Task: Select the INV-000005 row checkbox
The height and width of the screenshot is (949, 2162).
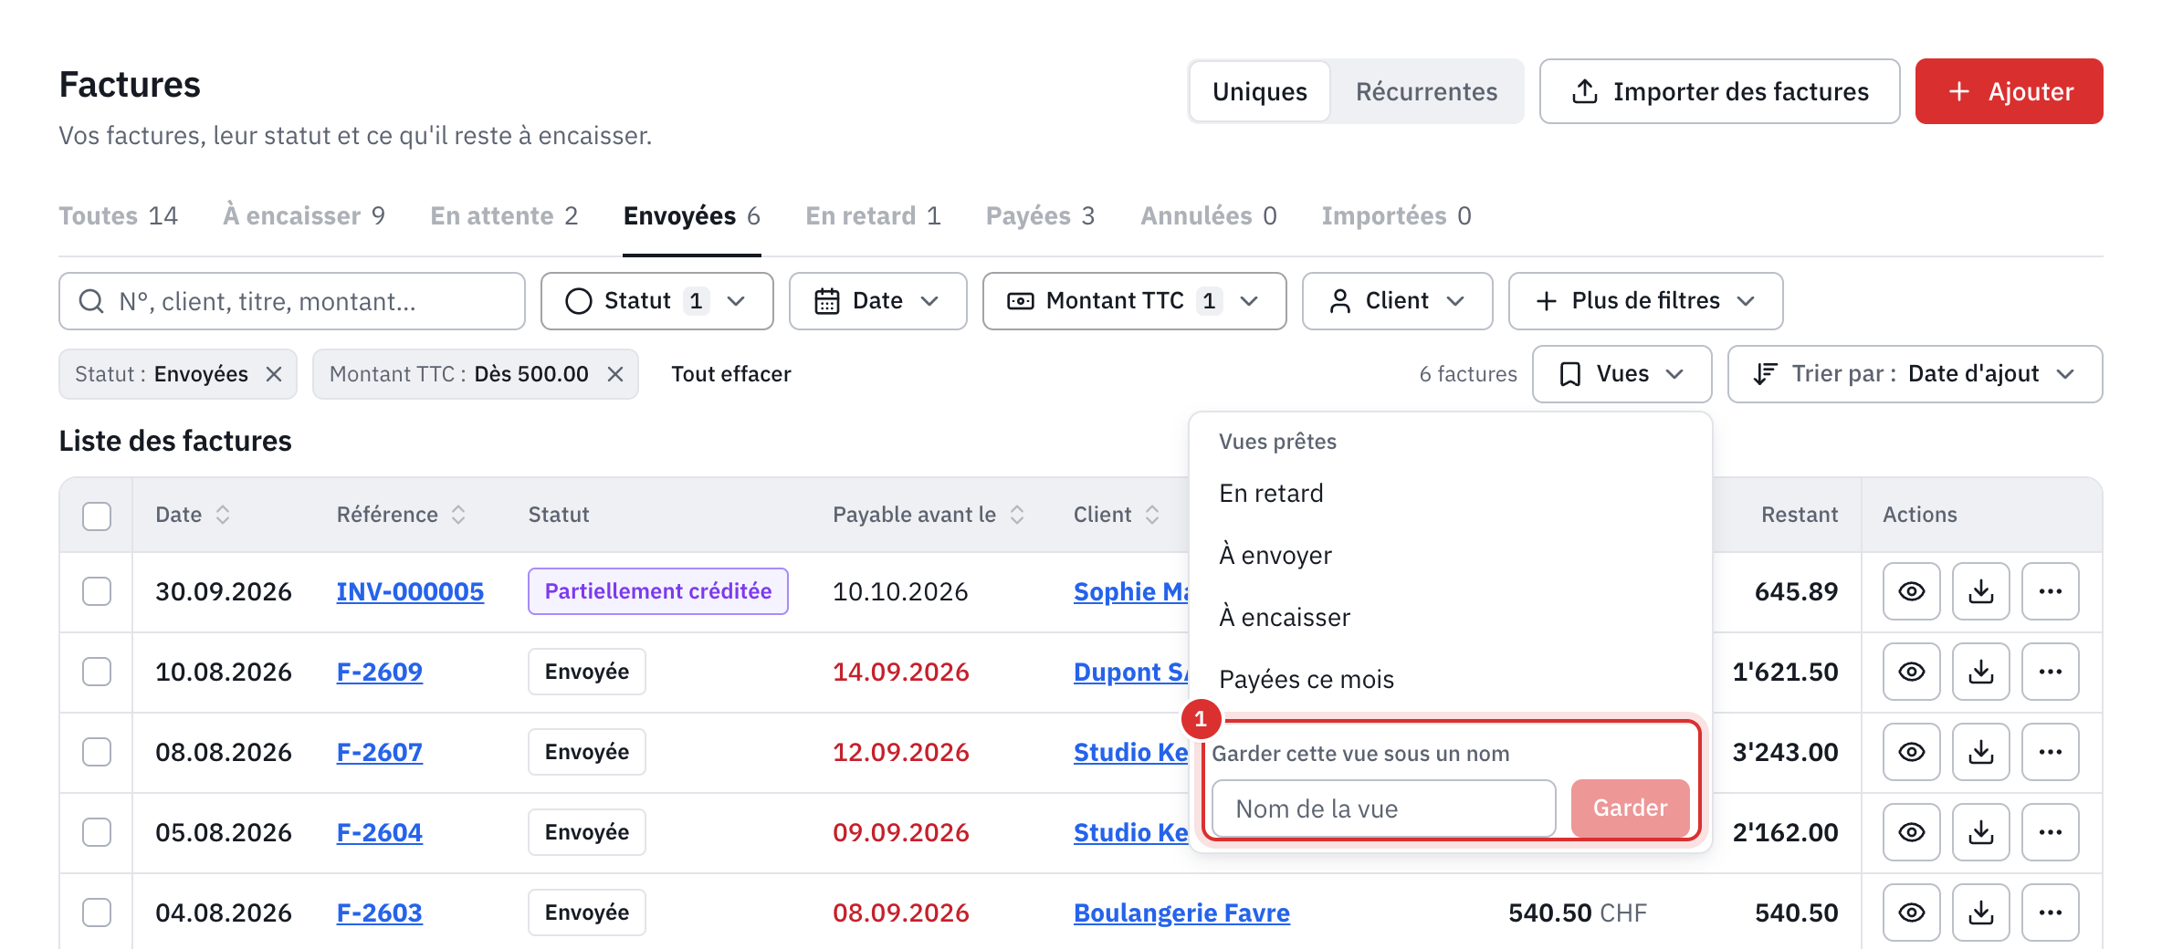Action: [97, 591]
